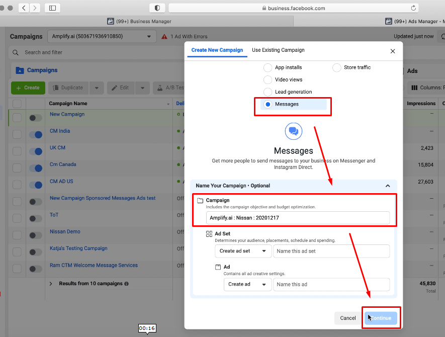The width and height of the screenshot is (445, 337).
Task: Open the Duplicate dropdown arrow
Action: (x=97, y=88)
